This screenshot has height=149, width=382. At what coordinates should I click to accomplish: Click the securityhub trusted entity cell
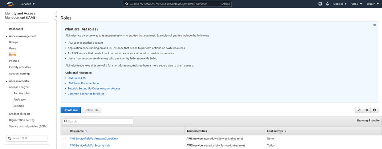216,145
